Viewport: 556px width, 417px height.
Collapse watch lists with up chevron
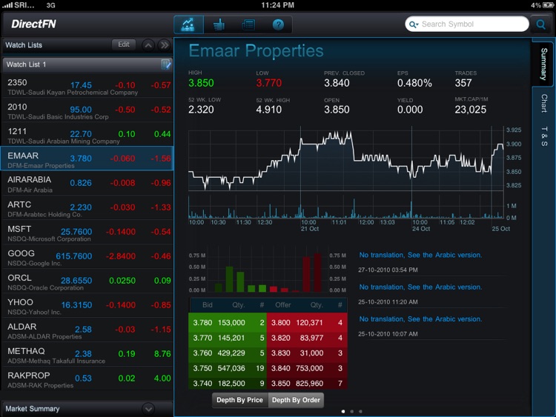pos(148,45)
